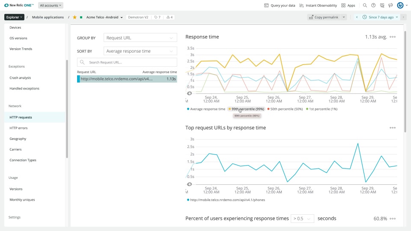This screenshot has height=231, width=411.
Task: Open the user account avatar menu
Action: point(400,5)
